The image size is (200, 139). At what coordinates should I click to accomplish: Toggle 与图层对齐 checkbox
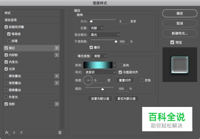pyautogui.click(x=120, y=72)
